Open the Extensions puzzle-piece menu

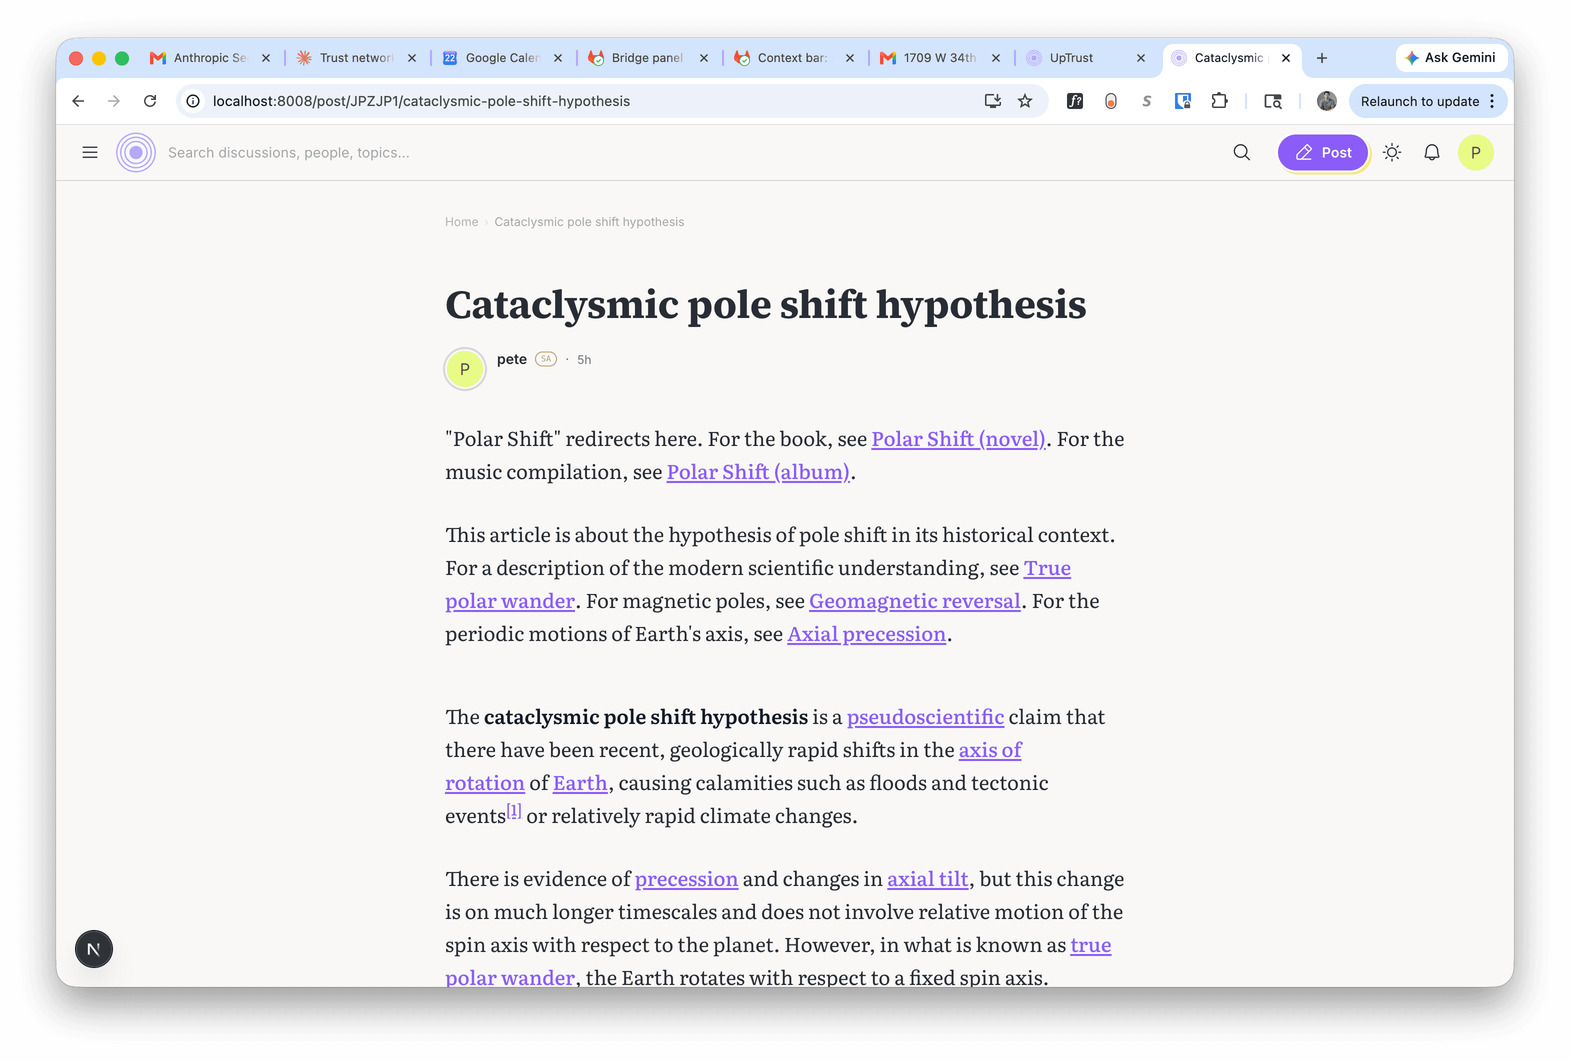pyautogui.click(x=1219, y=101)
